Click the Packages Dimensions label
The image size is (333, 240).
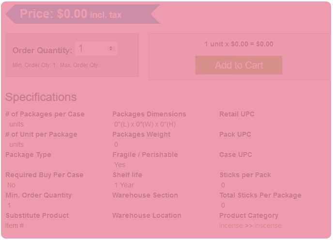coord(149,114)
